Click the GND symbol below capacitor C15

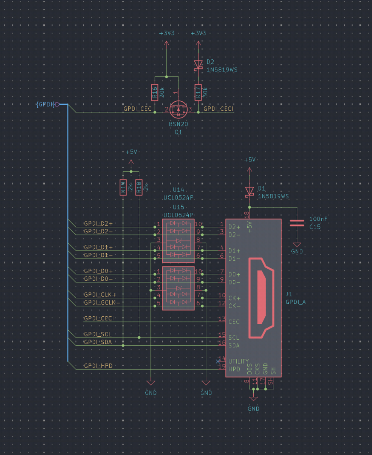pyautogui.click(x=297, y=247)
